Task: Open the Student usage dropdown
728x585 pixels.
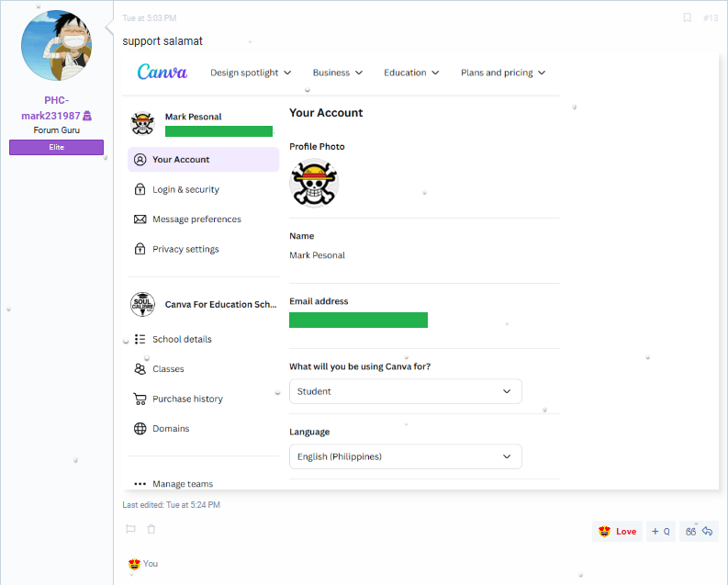Action: (x=406, y=391)
